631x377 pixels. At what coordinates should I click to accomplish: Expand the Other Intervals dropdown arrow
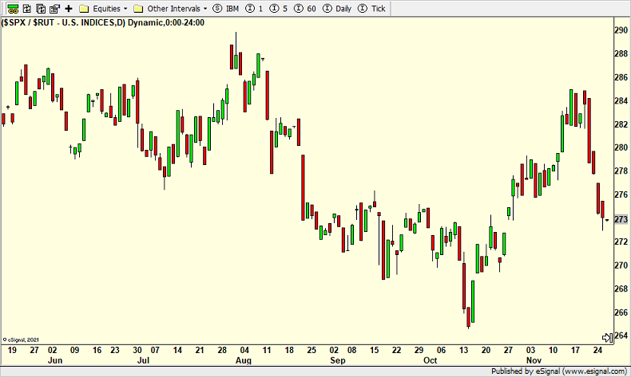[x=205, y=8]
